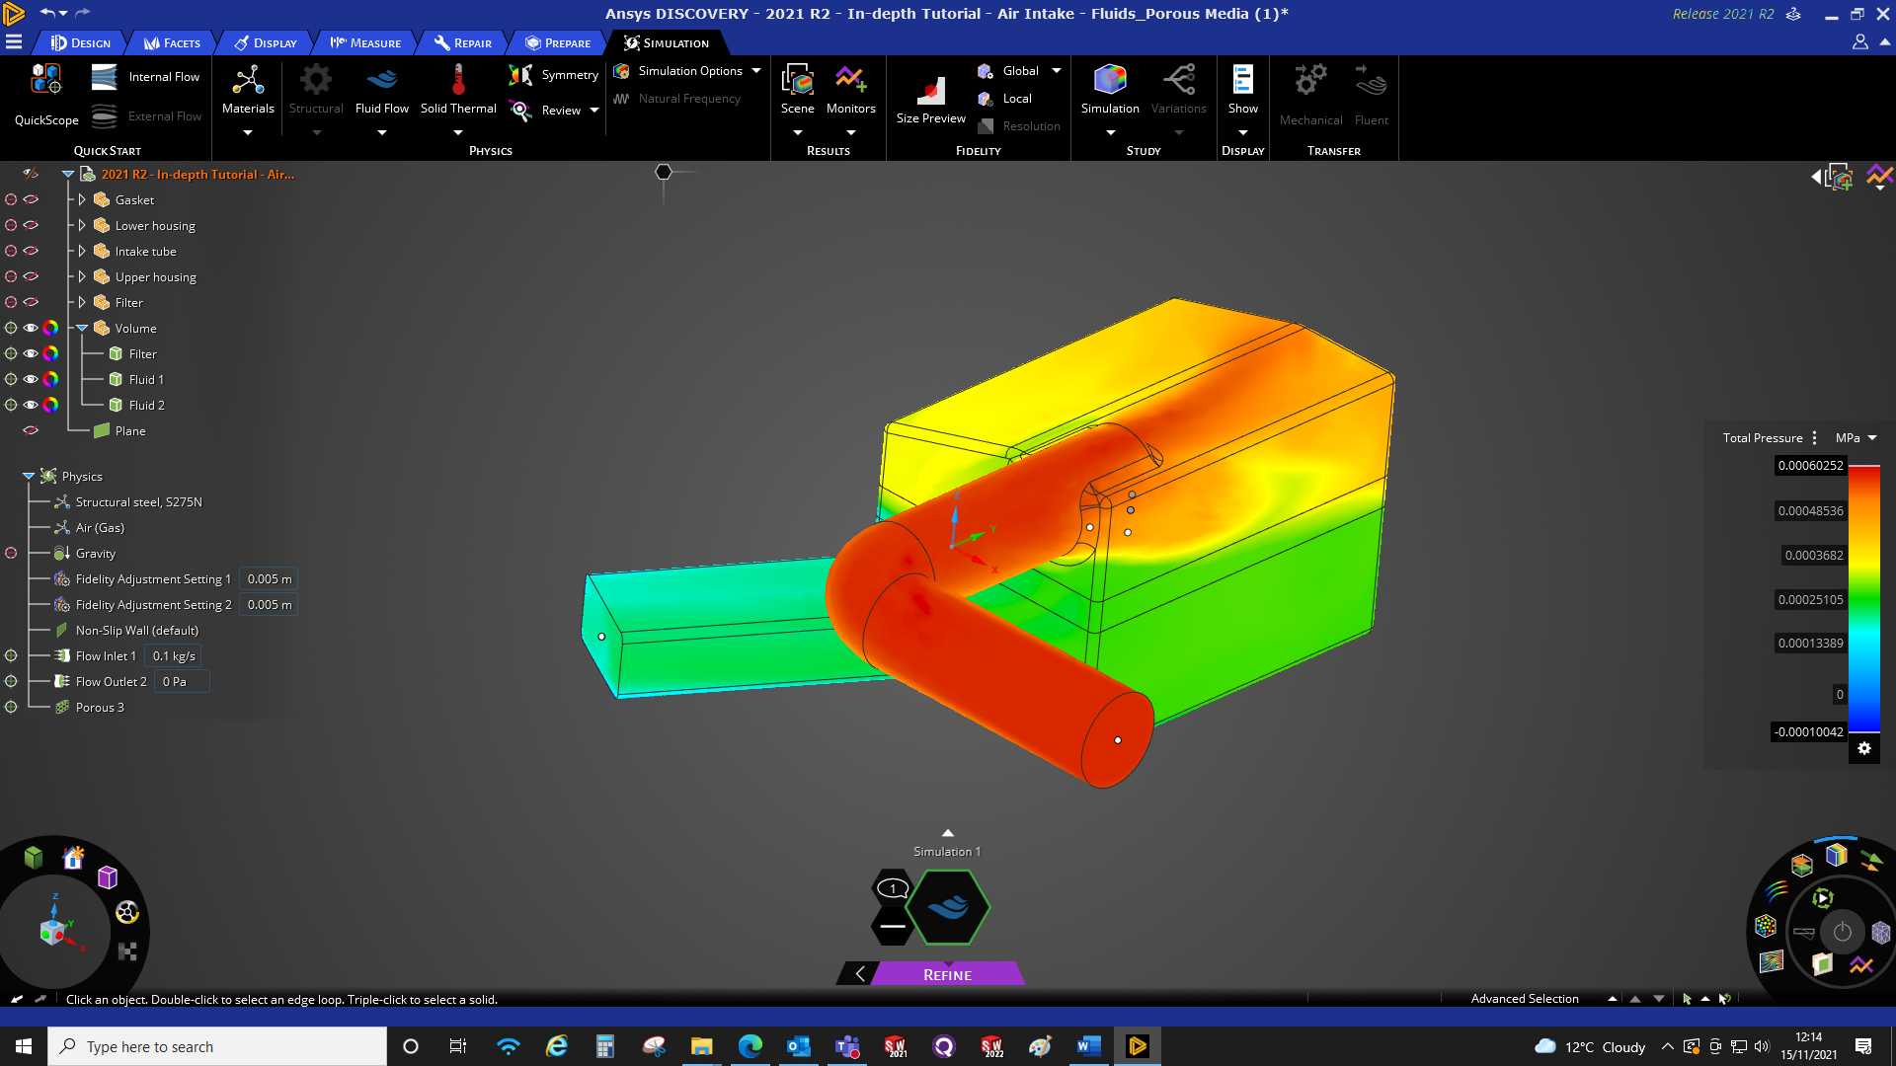Collapse the Volume tree node
The image size is (1896, 1066).
pos(82,328)
